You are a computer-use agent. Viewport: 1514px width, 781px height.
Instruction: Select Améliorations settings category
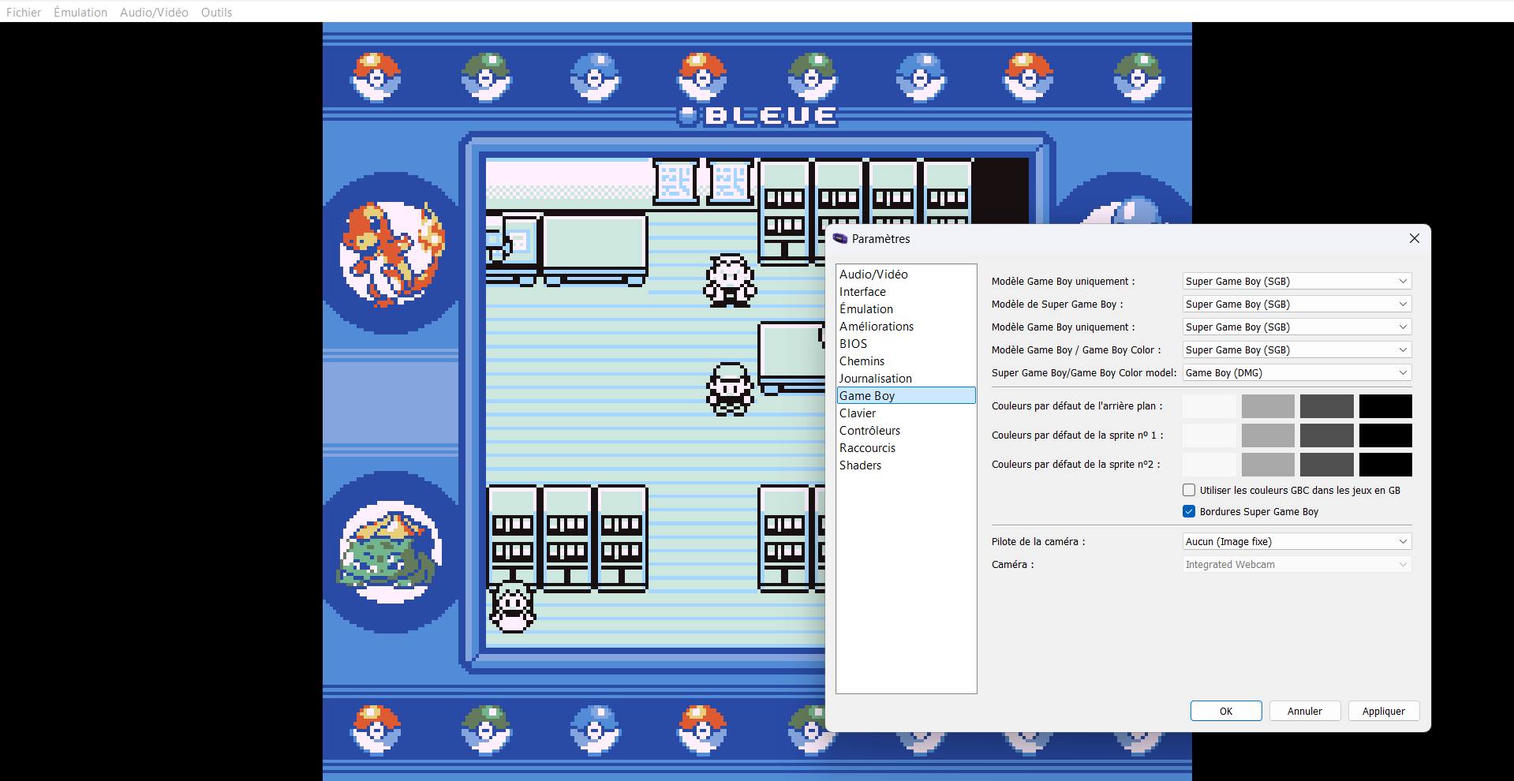point(906,326)
